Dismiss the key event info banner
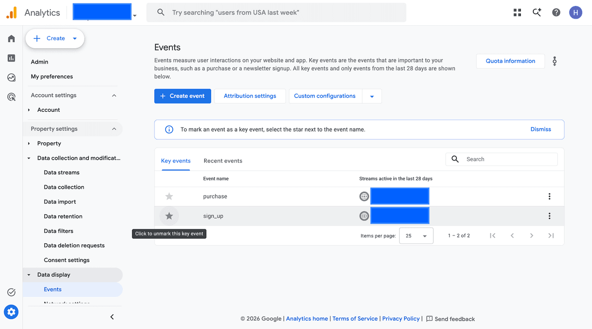This screenshot has width=592, height=329. [541, 130]
